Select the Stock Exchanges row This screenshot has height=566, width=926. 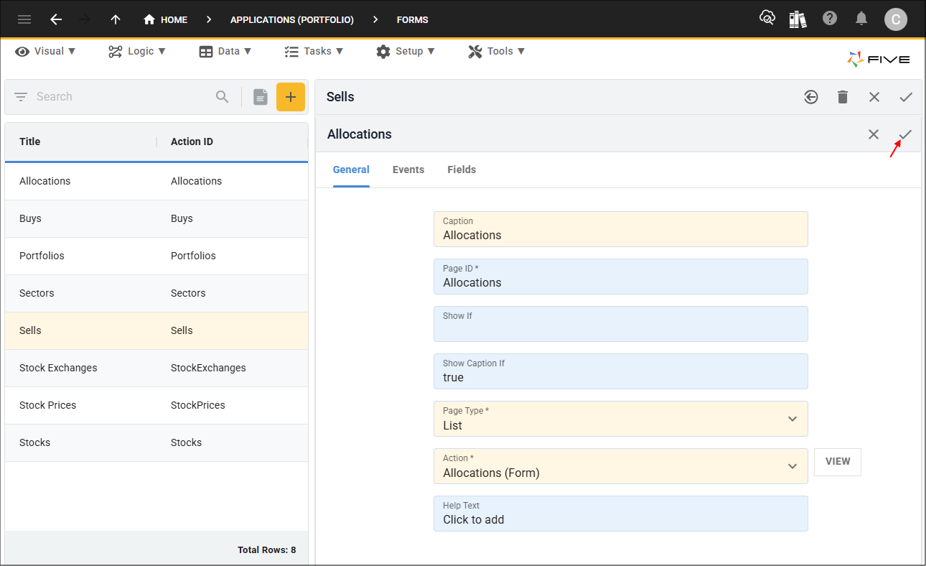[x=156, y=368]
